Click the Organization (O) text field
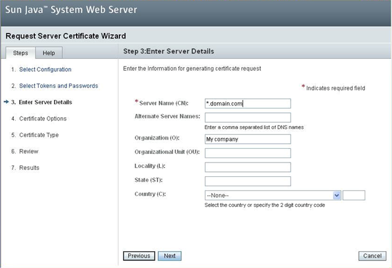The height and width of the screenshot is (268, 392). [248, 139]
